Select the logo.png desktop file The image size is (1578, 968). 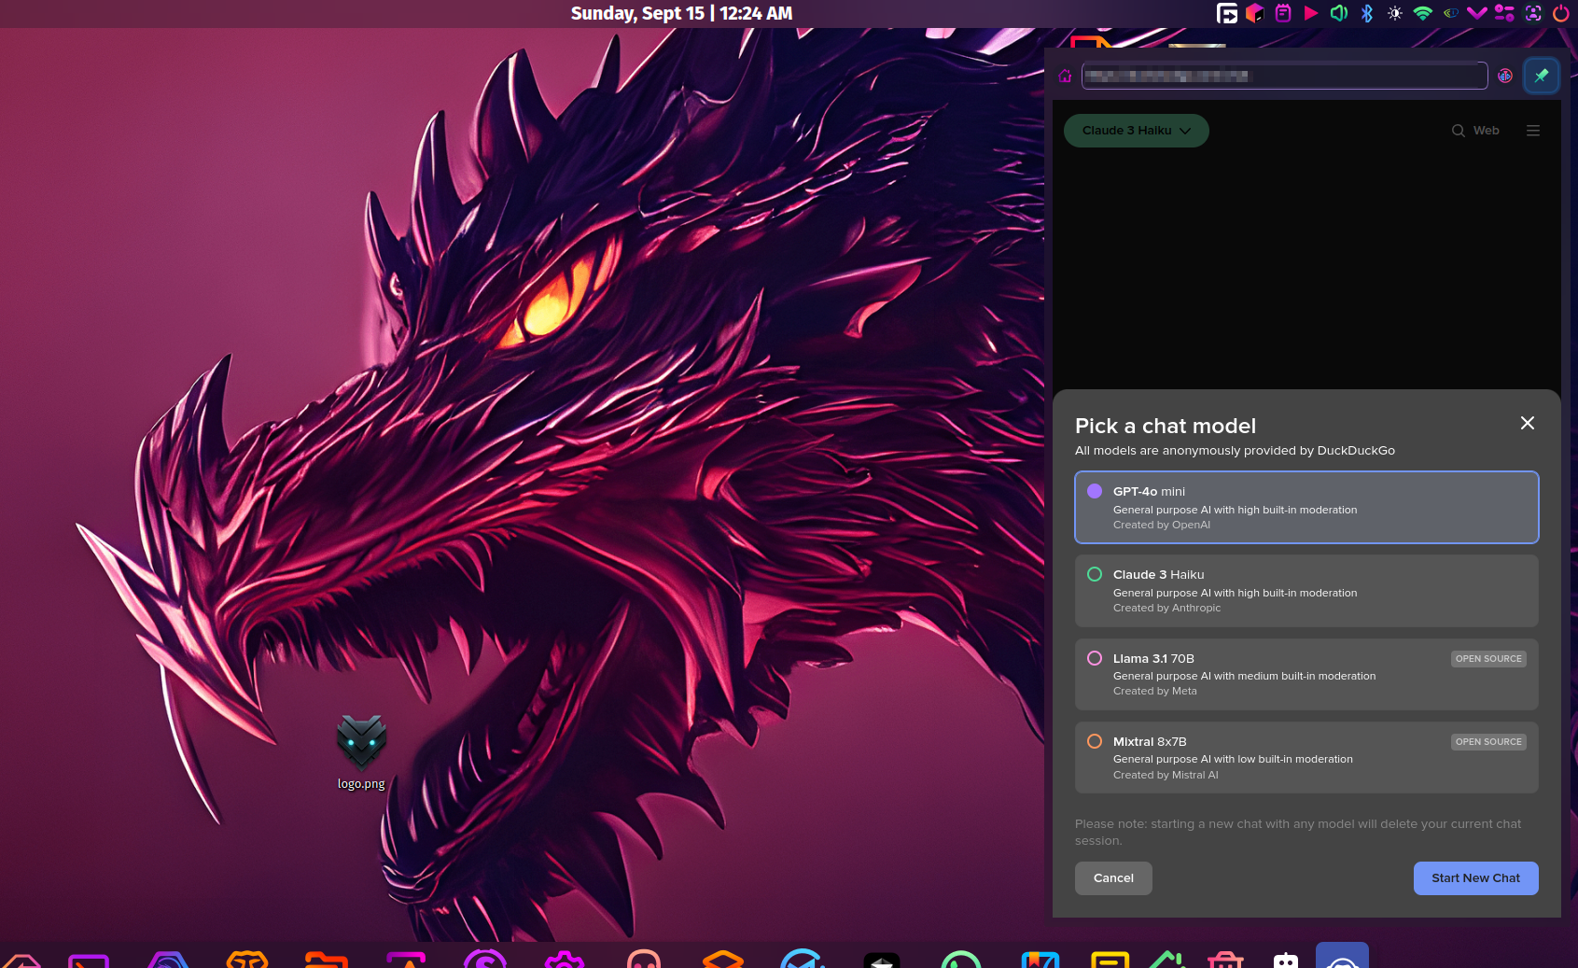click(361, 752)
